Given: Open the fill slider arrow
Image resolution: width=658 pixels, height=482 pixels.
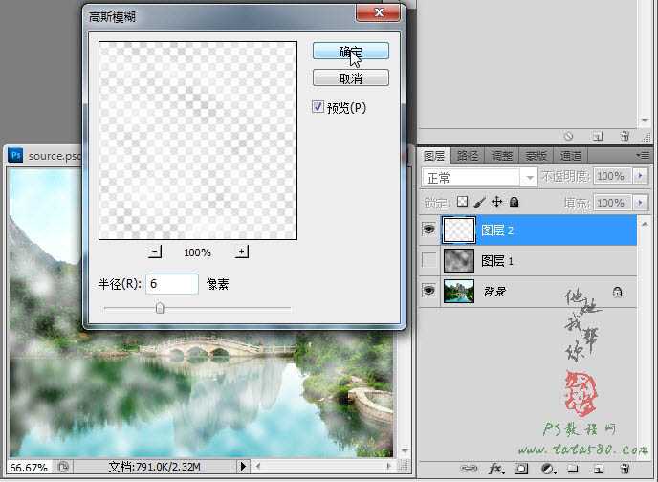Looking at the screenshot, I should [641, 203].
